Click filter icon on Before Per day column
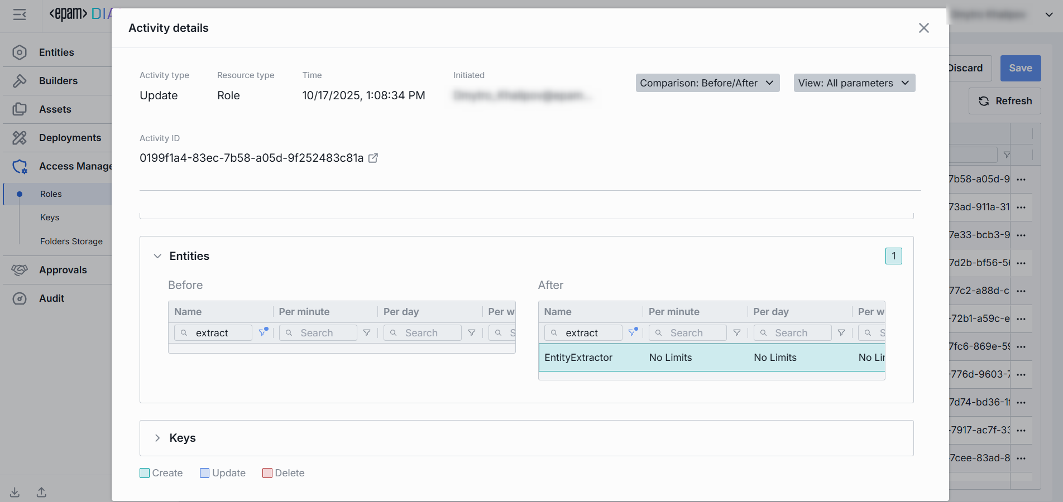The width and height of the screenshot is (1063, 502). point(472,333)
